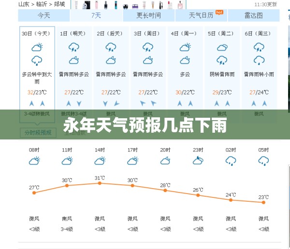Select the 分时段预报 tab
Screen dimensions: 290x249
coord(38,133)
